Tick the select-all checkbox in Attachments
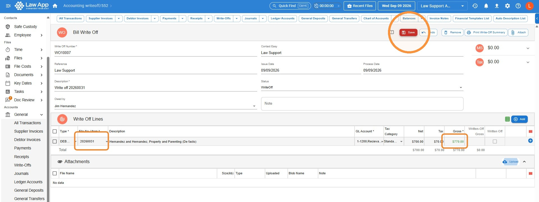 (x=55, y=173)
